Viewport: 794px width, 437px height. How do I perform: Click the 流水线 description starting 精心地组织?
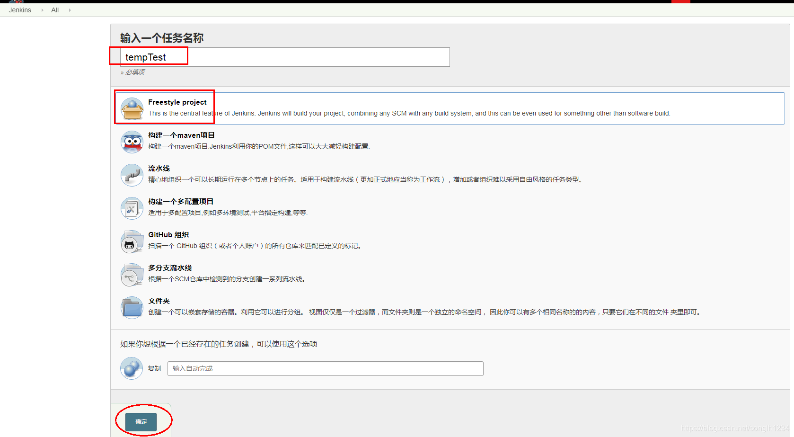coord(367,179)
